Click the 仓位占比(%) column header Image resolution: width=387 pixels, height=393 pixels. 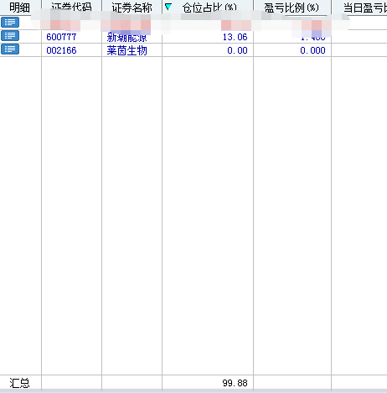pos(208,8)
